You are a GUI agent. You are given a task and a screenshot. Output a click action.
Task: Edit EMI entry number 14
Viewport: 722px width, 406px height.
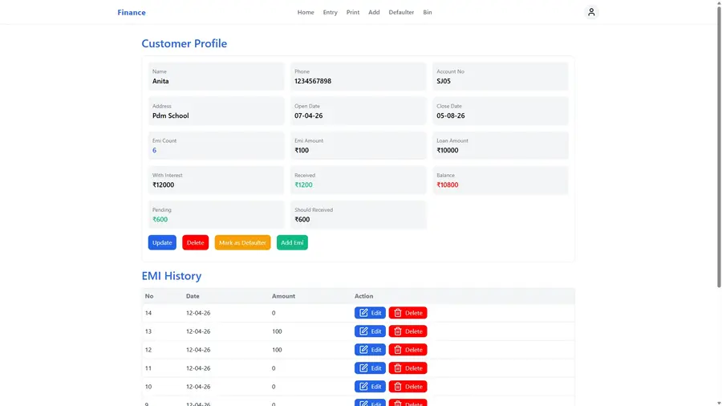pyautogui.click(x=370, y=313)
